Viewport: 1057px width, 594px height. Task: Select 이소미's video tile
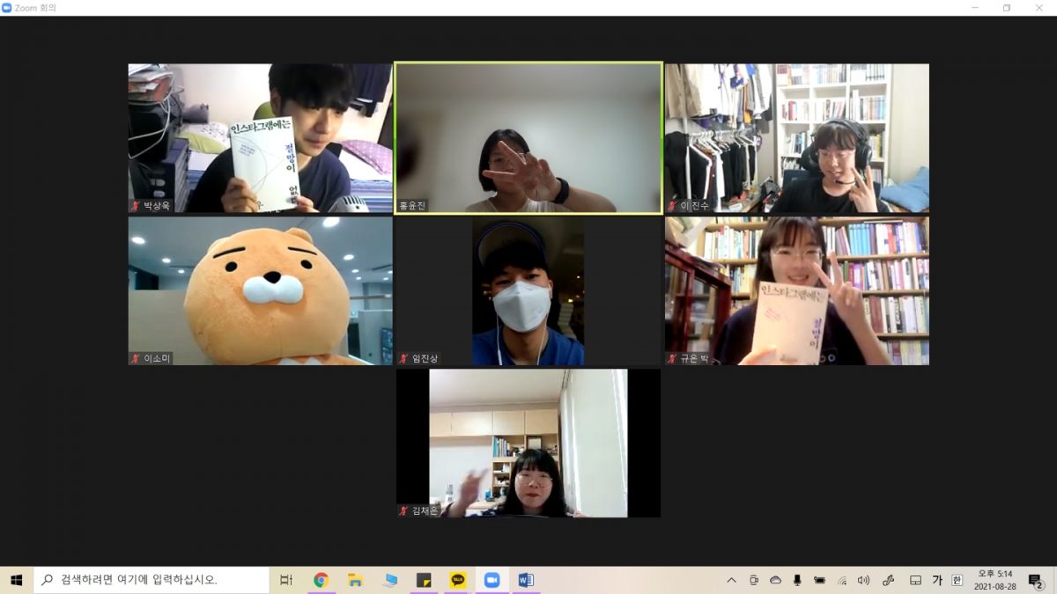[260, 290]
